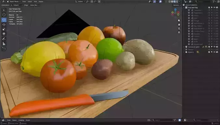Expand the Camera & Lights collection
220x125 pixels.
point(184,47)
